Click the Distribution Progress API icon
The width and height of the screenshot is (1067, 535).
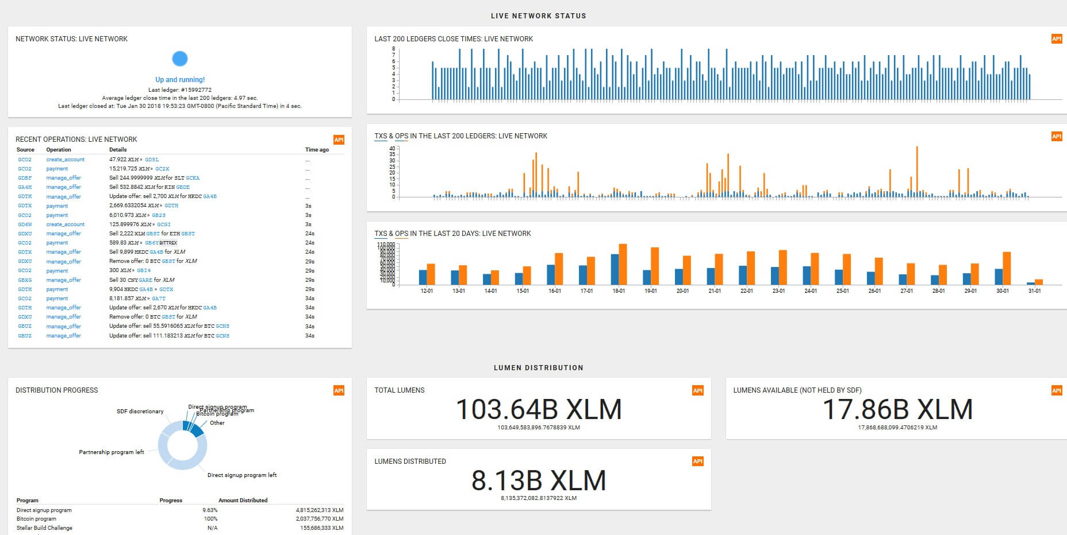pos(339,390)
